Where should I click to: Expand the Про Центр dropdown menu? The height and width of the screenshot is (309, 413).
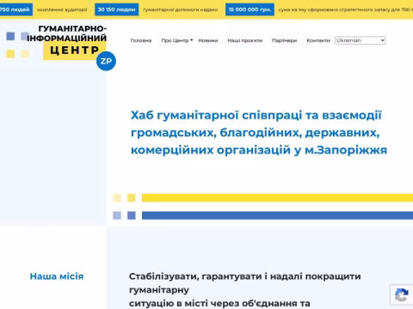(177, 40)
